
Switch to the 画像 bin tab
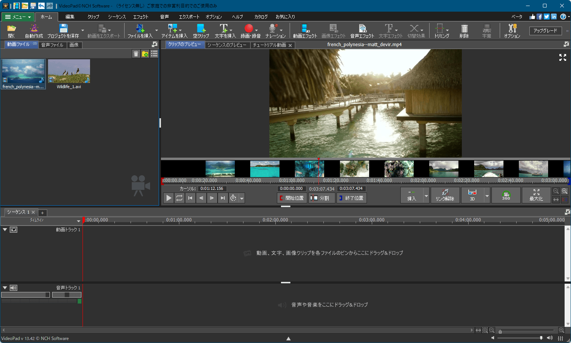coord(74,45)
